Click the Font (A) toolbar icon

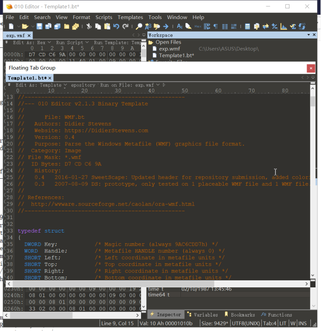pos(180,26)
